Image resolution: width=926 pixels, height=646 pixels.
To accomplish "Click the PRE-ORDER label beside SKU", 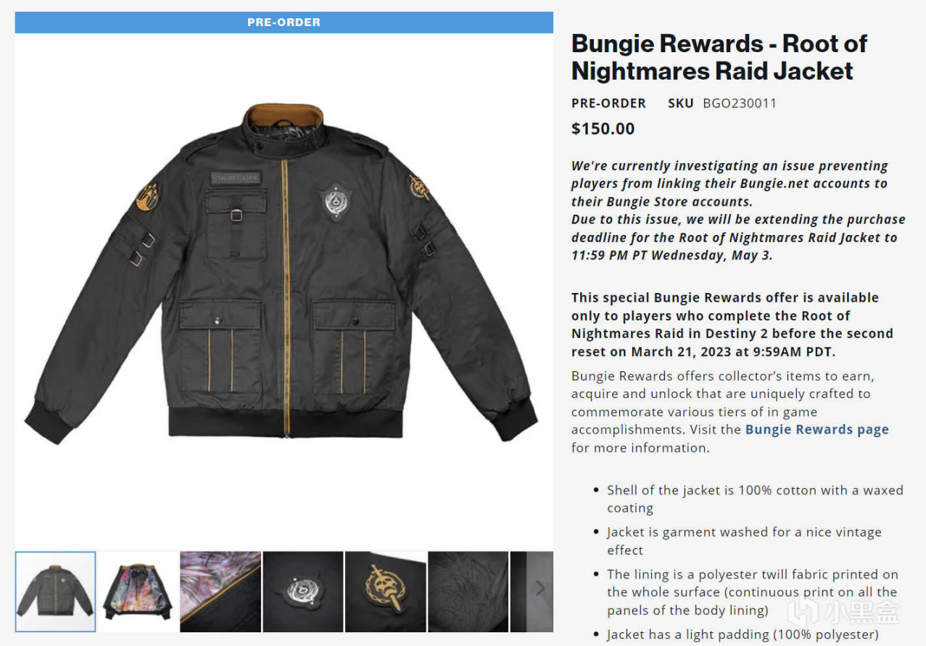I will (x=608, y=103).
